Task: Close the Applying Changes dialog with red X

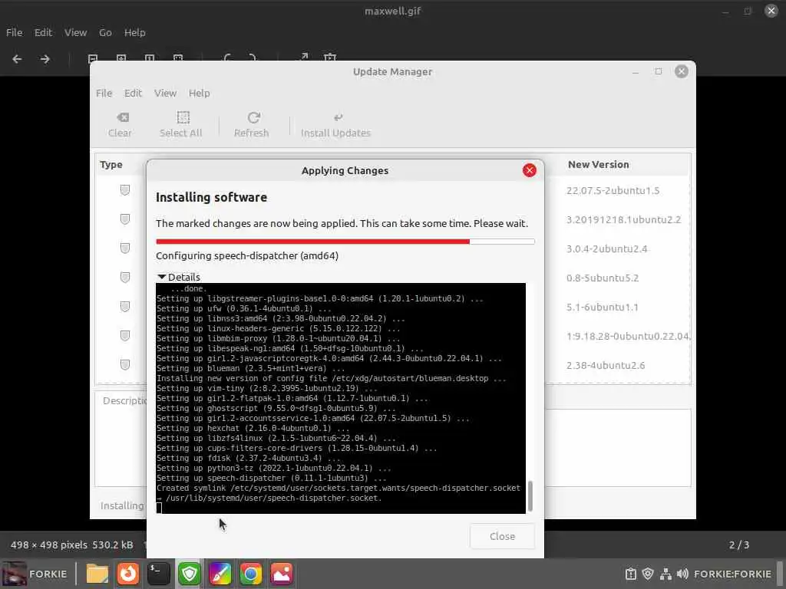Action: [x=530, y=170]
